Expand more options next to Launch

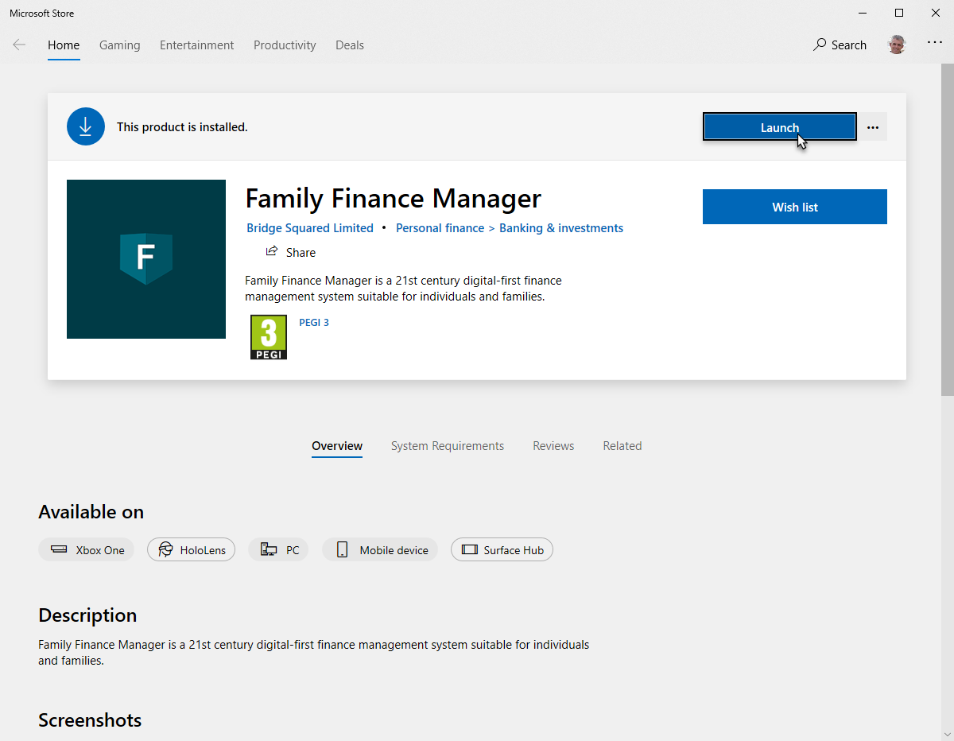click(x=873, y=127)
